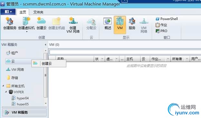Select the VM display button in ribbon
The width and height of the screenshot is (201, 118).
pos(120,25)
